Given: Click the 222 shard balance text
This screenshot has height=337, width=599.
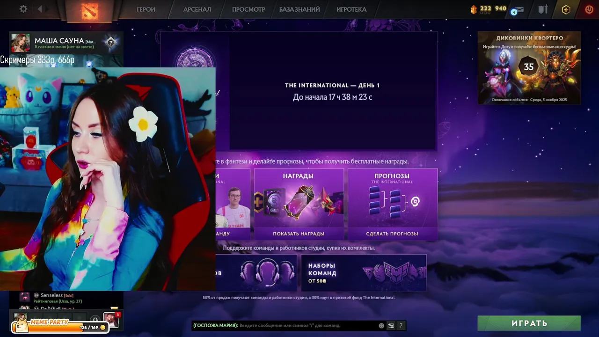Looking at the screenshot, I should (x=486, y=9).
